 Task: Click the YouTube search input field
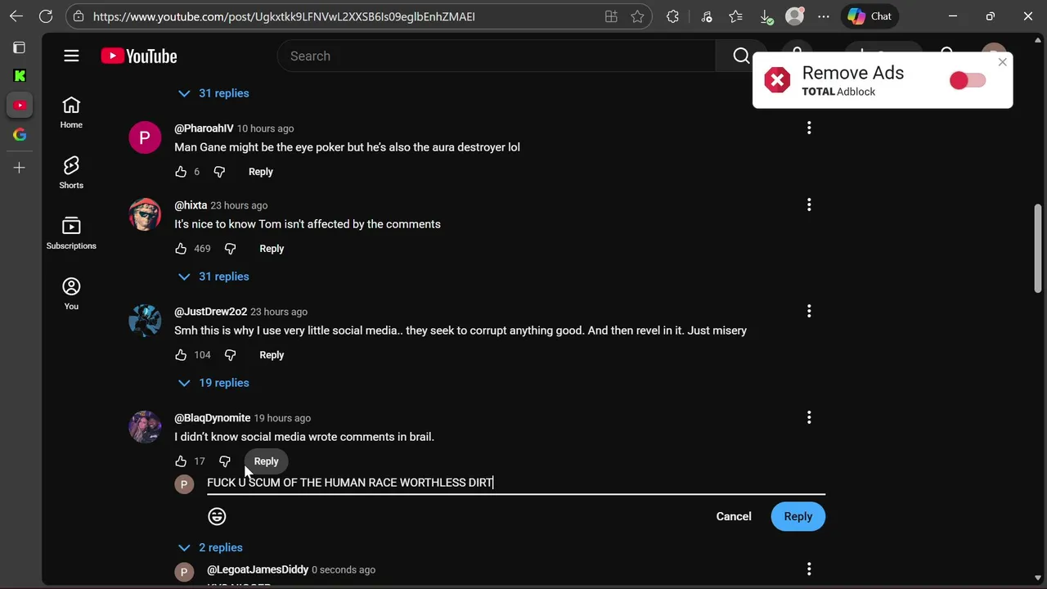click(499, 56)
